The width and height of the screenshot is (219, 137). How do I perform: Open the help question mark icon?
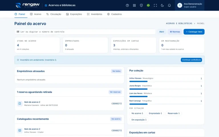click(127, 5)
